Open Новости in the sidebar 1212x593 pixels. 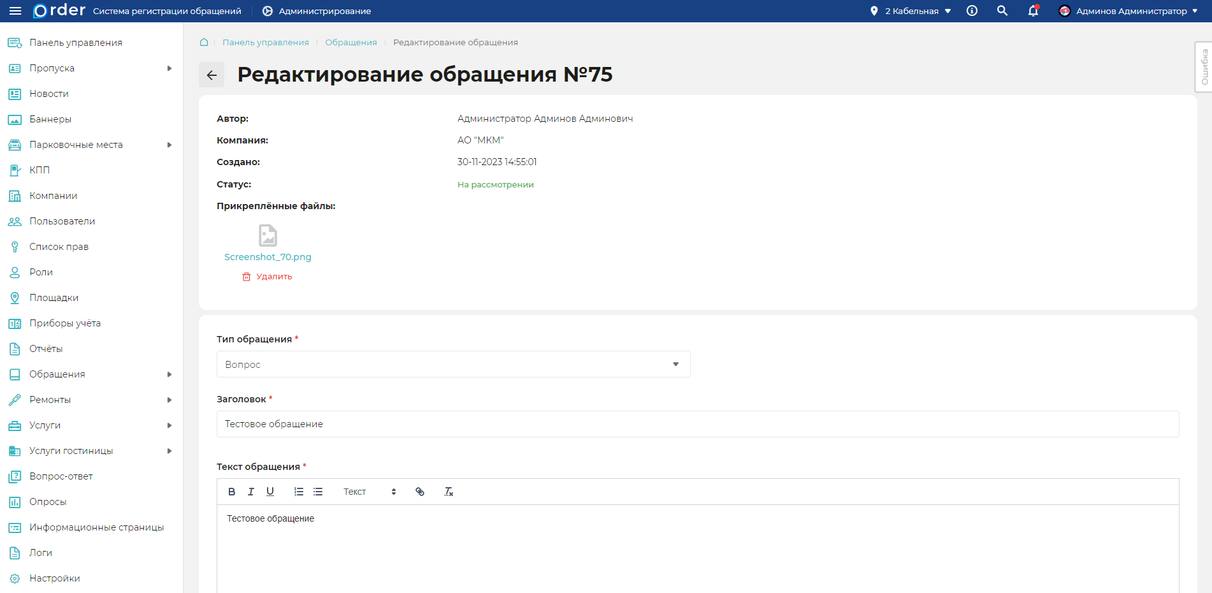(x=49, y=94)
